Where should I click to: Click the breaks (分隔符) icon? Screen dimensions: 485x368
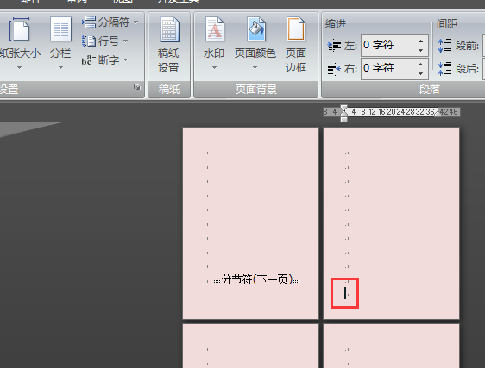click(x=89, y=22)
